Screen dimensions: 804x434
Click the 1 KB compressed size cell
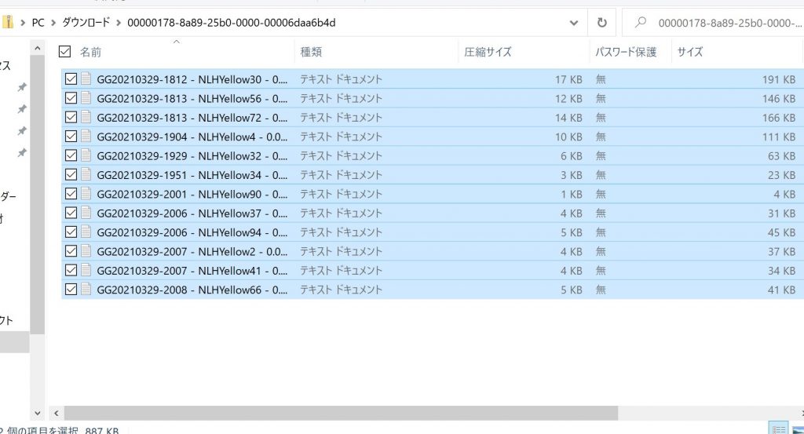click(x=572, y=194)
